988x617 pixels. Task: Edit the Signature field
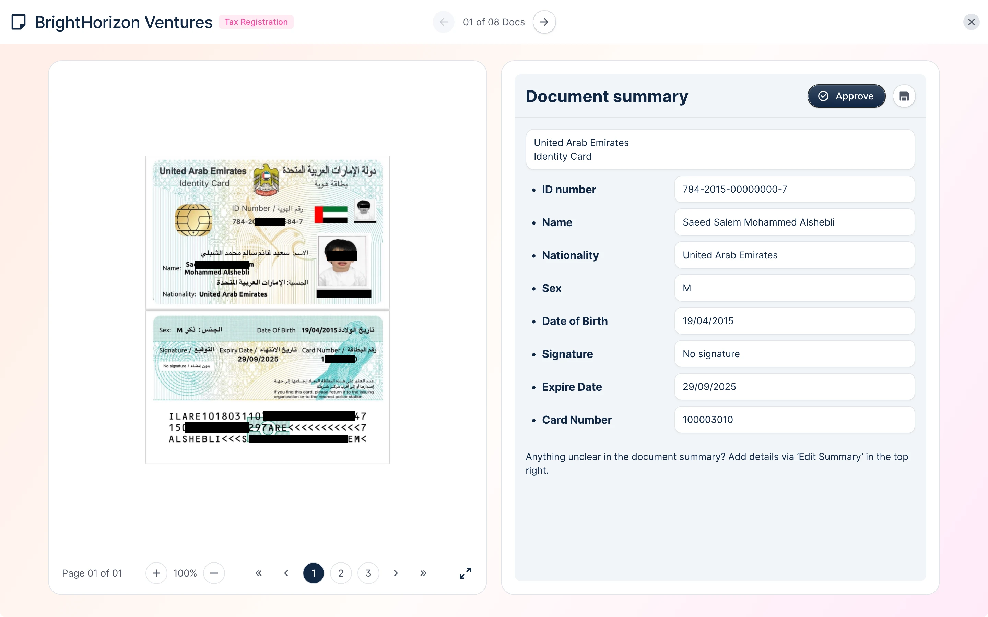[794, 354]
